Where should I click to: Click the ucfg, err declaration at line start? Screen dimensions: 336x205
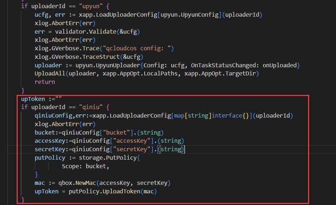pyautogui.click(x=50, y=15)
